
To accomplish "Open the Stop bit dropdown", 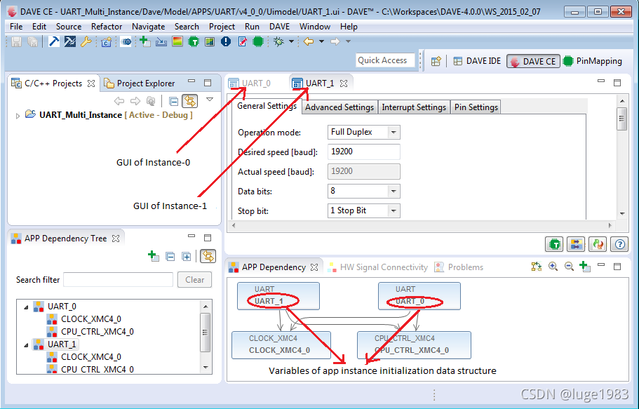I will tap(363, 210).
